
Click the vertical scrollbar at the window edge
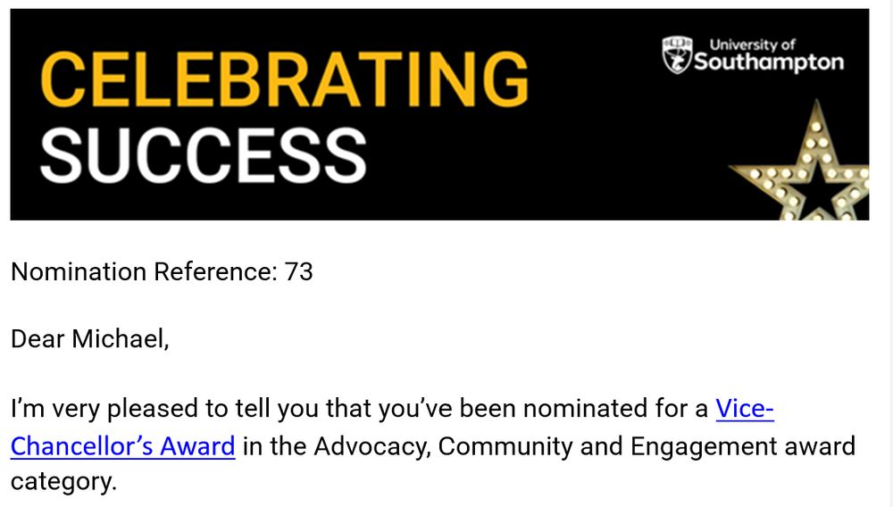pos(890,253)
